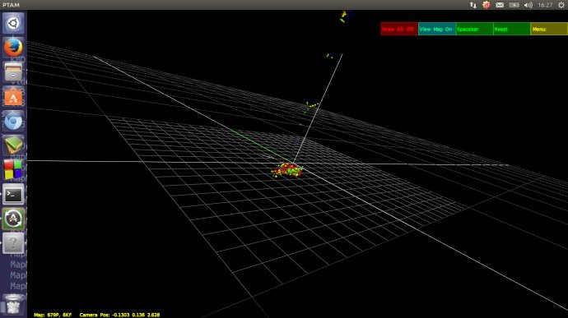Open the yellow Menu button

(549, 29)
